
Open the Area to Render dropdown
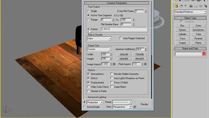pos(99,39)
